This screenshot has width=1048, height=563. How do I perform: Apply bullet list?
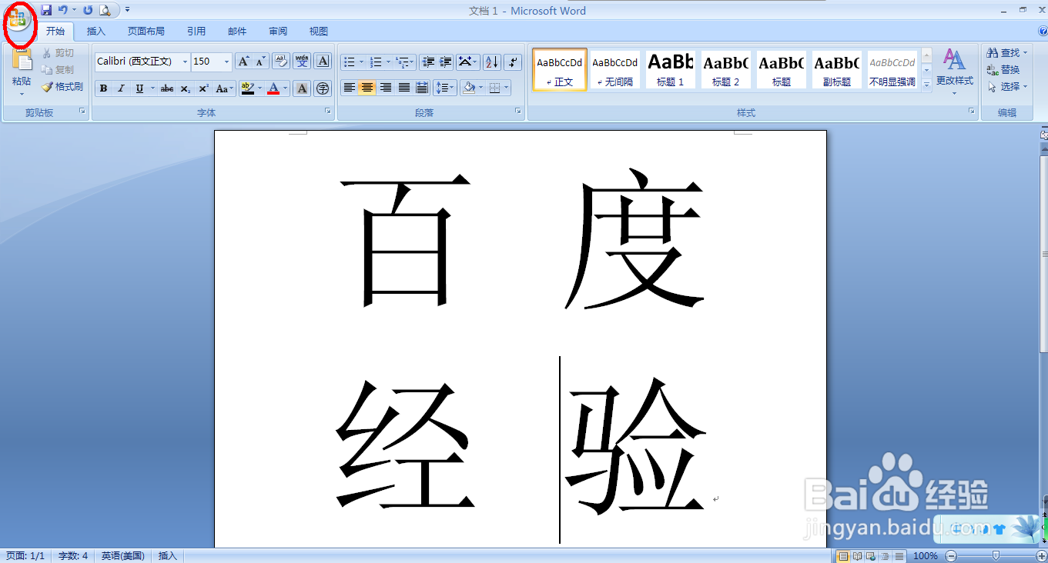click(350, 62)
